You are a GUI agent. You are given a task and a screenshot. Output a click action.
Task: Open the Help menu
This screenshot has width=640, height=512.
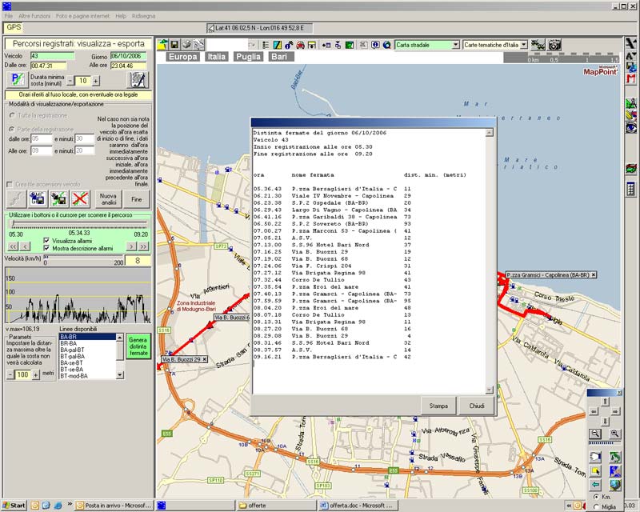(121, 16)
